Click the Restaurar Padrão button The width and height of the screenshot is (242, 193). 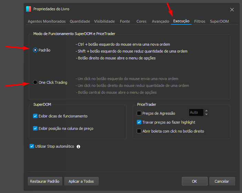pyautogui.click(x=45, y=181)
